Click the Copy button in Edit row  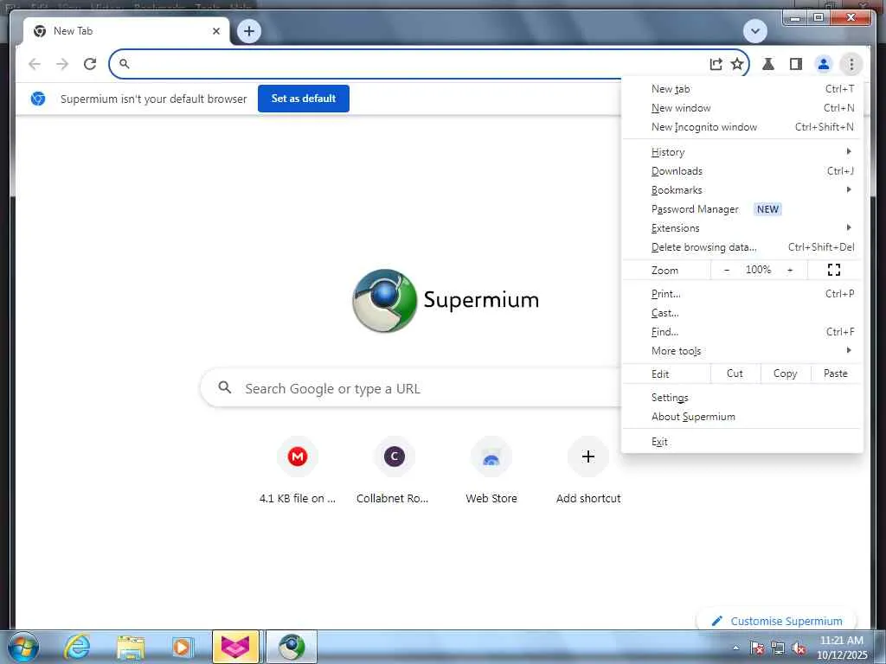point(785,373)
